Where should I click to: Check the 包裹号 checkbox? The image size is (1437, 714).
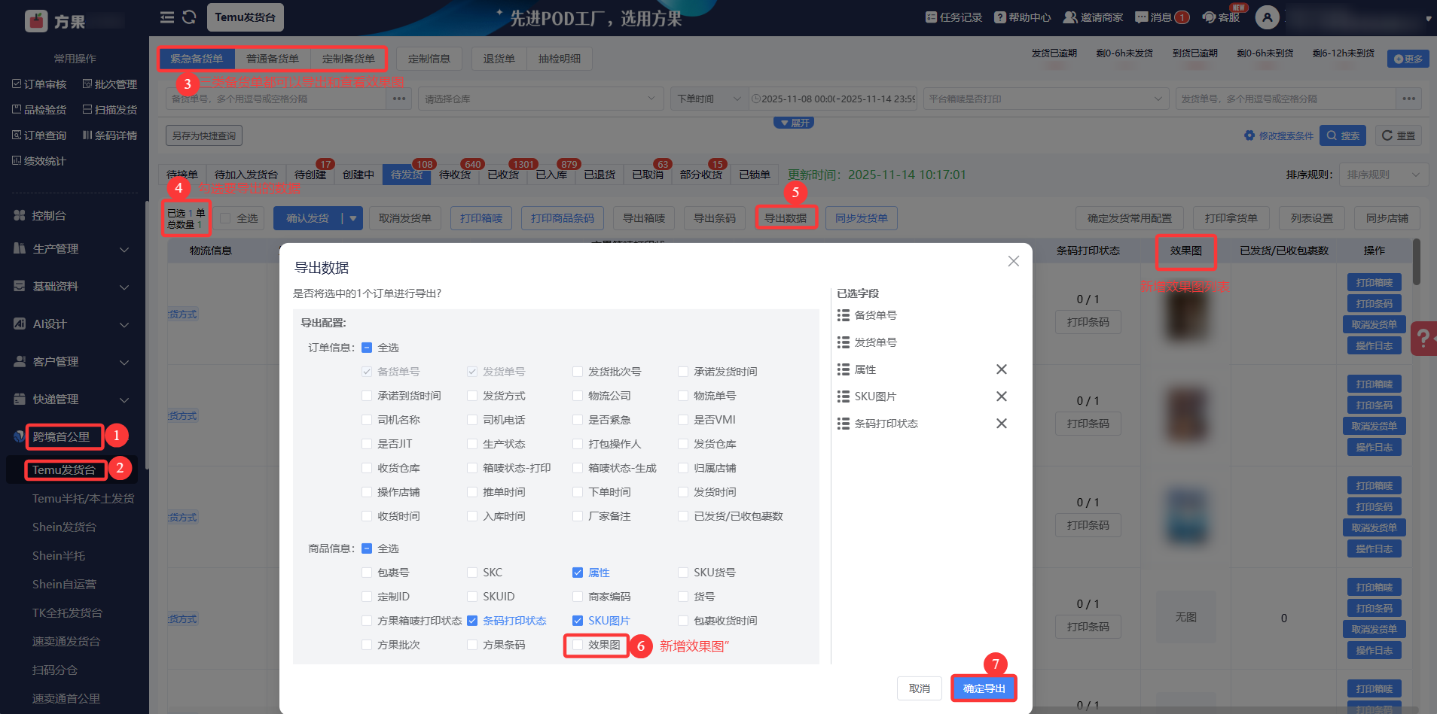[367, 573]
